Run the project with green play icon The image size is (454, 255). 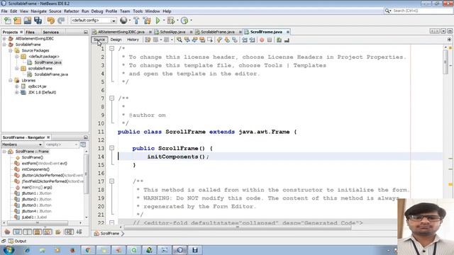[x=157, y=21]
